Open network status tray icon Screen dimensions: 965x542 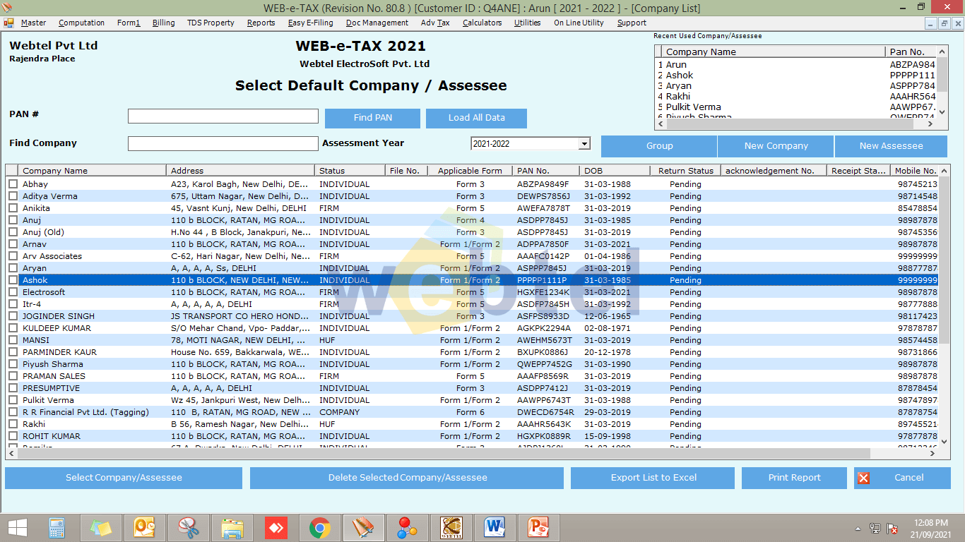point(875,528)
